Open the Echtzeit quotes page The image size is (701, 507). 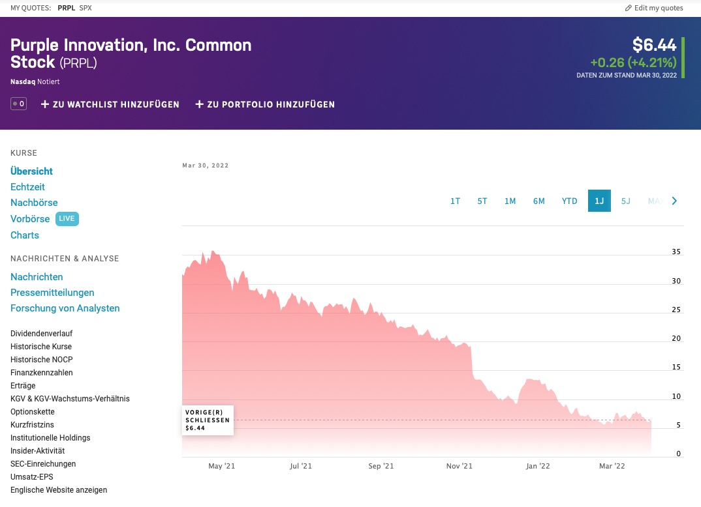click(27, 187)
